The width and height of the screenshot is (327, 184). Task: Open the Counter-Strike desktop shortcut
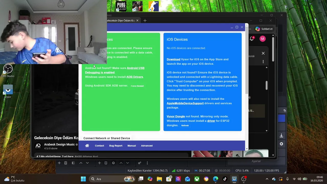(154, 6)
